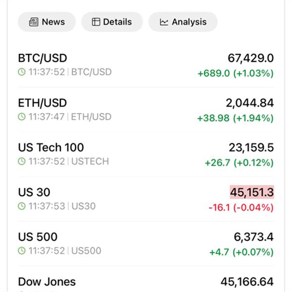Click the highlighted 45,151.3 price
Viewport: 292px width, 292px height.
pos(252,192)
